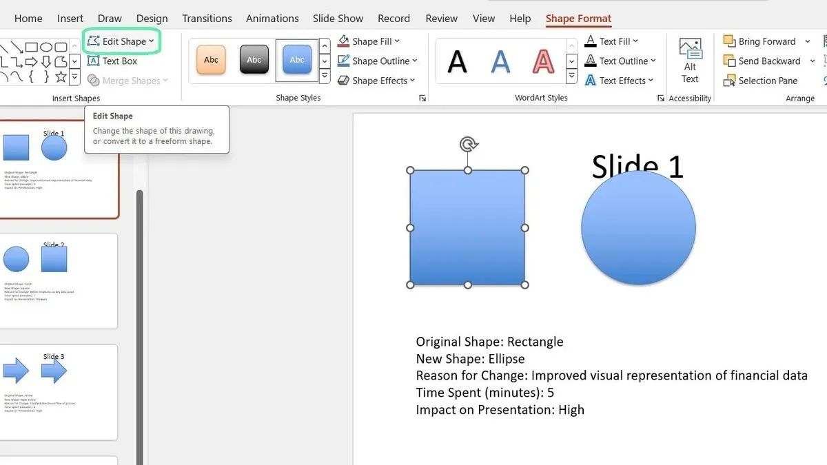Move down one row in WordArt Styles gallery
827x465 pixels.
(x=571, y=61)
